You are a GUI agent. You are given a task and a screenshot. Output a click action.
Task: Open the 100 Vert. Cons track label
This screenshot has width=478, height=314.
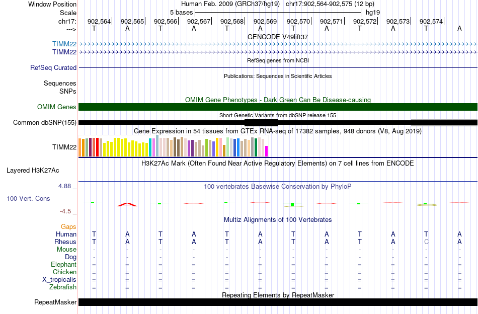pos(28,198)
